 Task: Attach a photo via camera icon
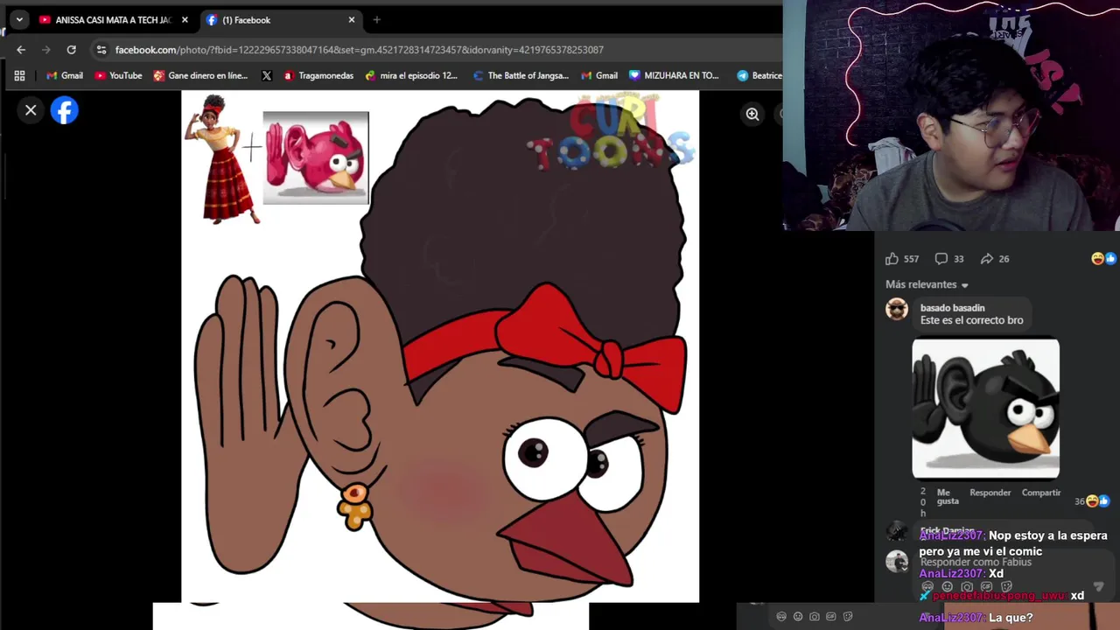point(967,586)
